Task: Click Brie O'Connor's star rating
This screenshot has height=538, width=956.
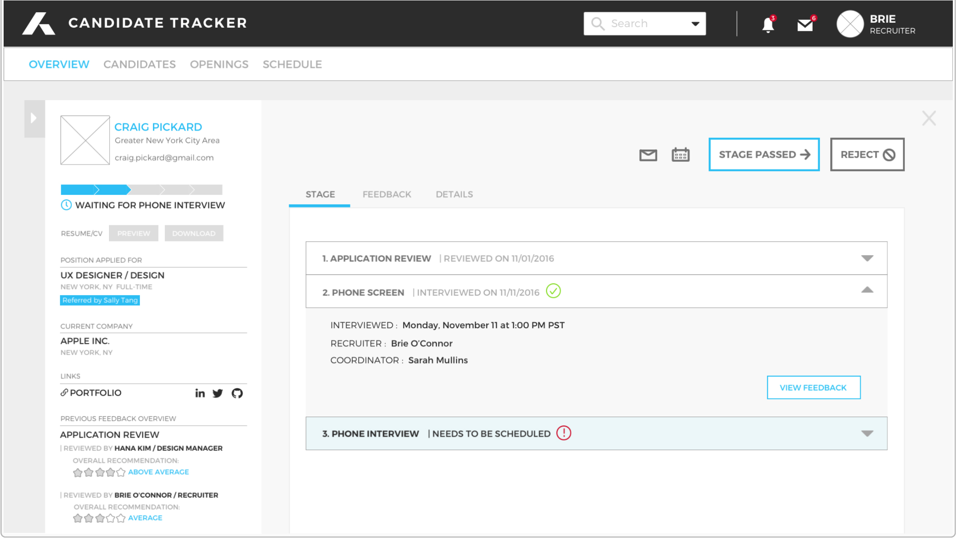Action: (99, 518)
